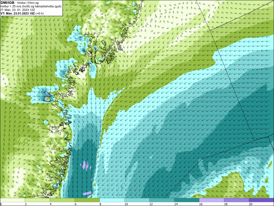Screen dimensions: 274x206
Task: Click the 6-8 m/s green legend swatch
Action: (x=87, y=200)
